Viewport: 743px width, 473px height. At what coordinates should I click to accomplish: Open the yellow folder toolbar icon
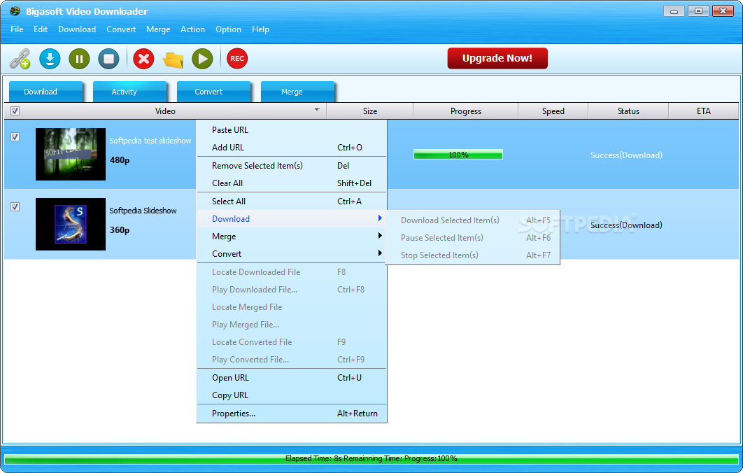[x=173, y=59]
